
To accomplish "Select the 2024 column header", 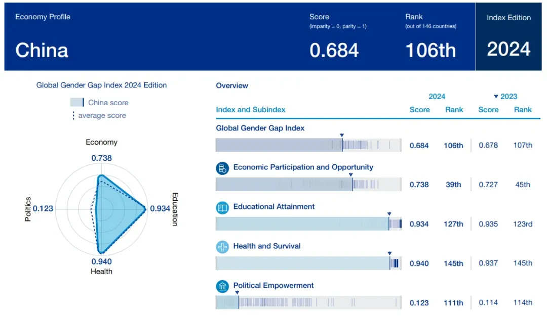I will click(x=437, y=97).
